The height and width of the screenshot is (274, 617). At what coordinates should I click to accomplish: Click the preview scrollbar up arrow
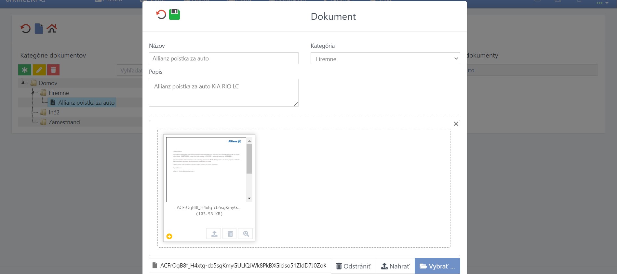click(249, 141)
